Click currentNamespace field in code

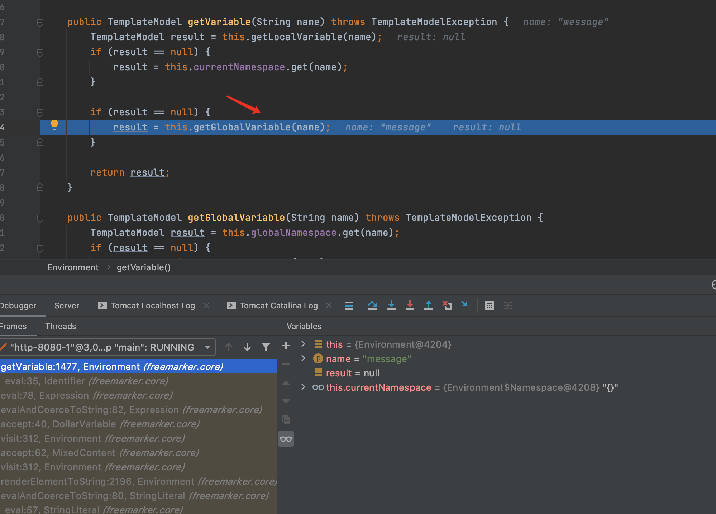(239, 67)
